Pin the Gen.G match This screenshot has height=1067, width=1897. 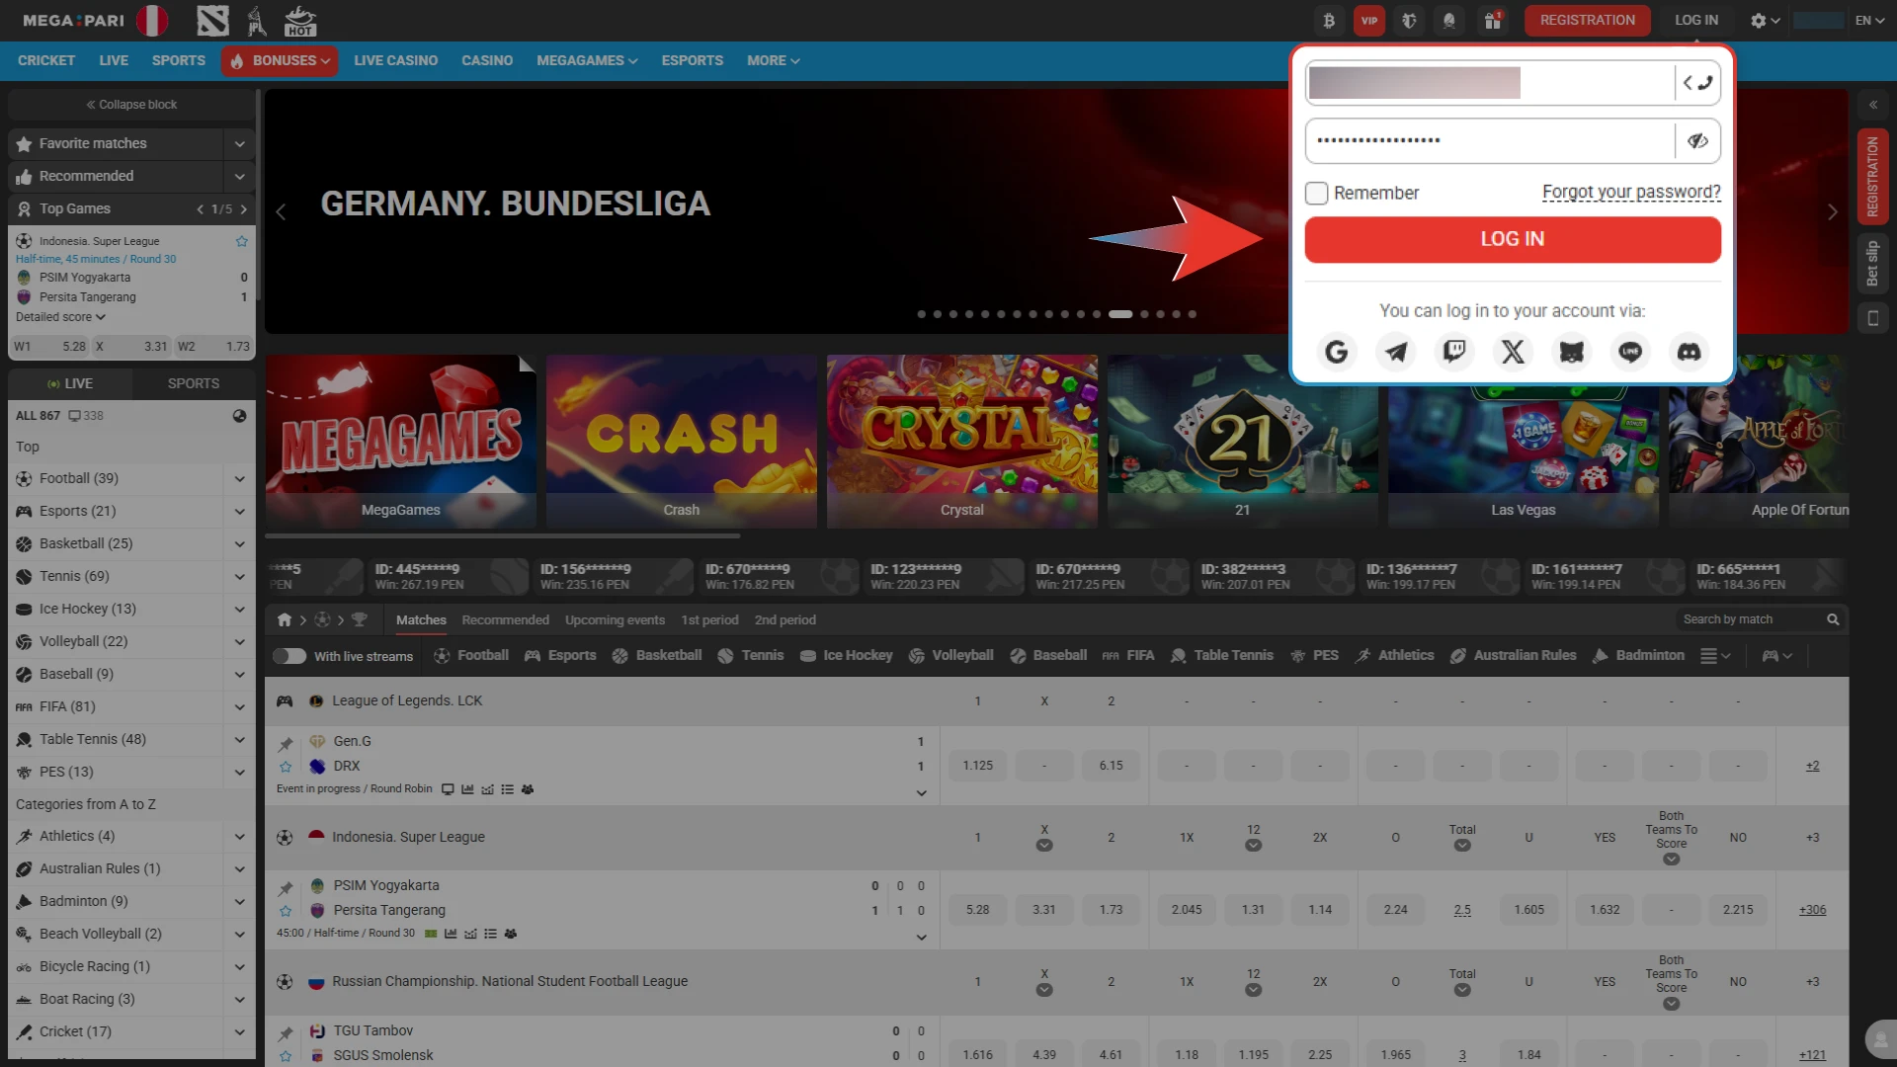click(x=286, y=743)
